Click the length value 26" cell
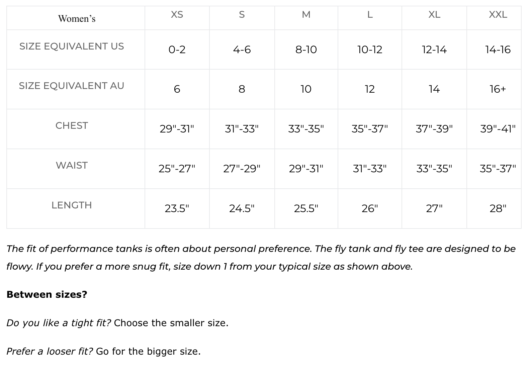The width and height of the screenshot is (528, 370). click(x=370, y=208)
